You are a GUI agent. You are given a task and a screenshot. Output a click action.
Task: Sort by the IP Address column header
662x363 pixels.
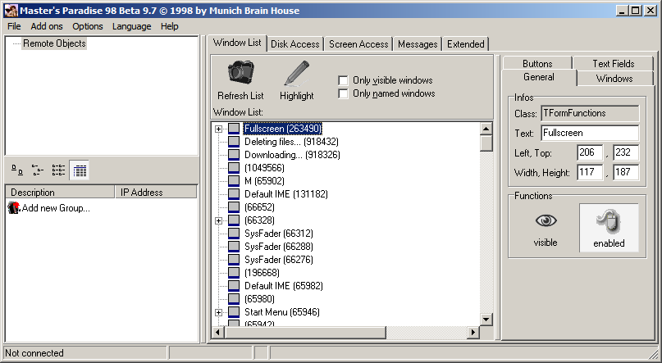pyautogui.click(x=154, y=193)
